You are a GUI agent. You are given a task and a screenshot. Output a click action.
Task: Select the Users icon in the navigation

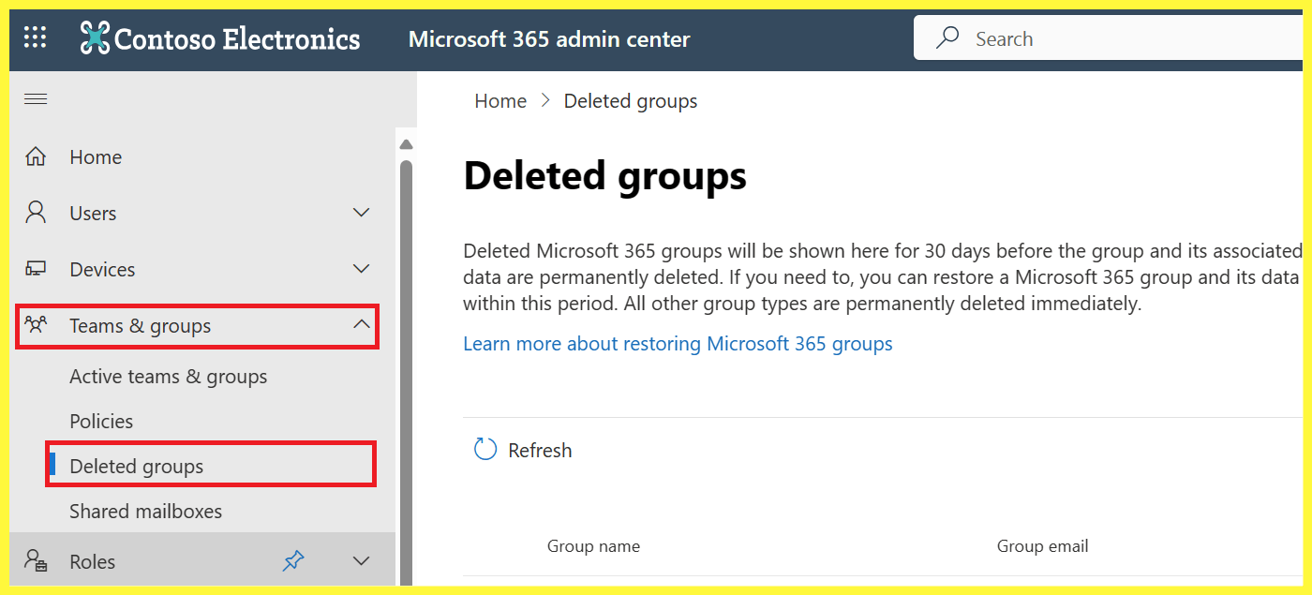(x=36, y=213)
